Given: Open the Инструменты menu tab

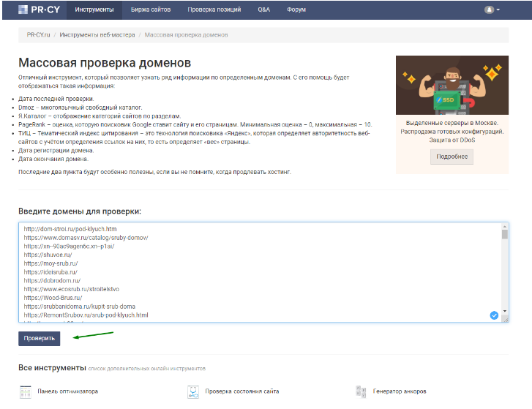Looking at the screenshot, I should [94, 10].
